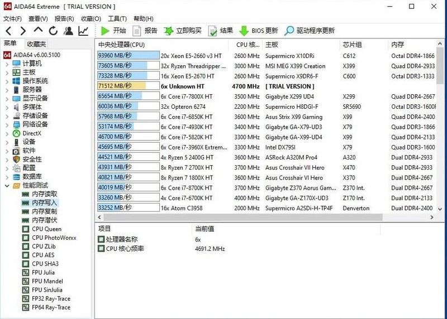Image resolution: width=447 pixels, height=319 pixels.
Task: Switch to the 菜单 tab
Action: [11, 43]
